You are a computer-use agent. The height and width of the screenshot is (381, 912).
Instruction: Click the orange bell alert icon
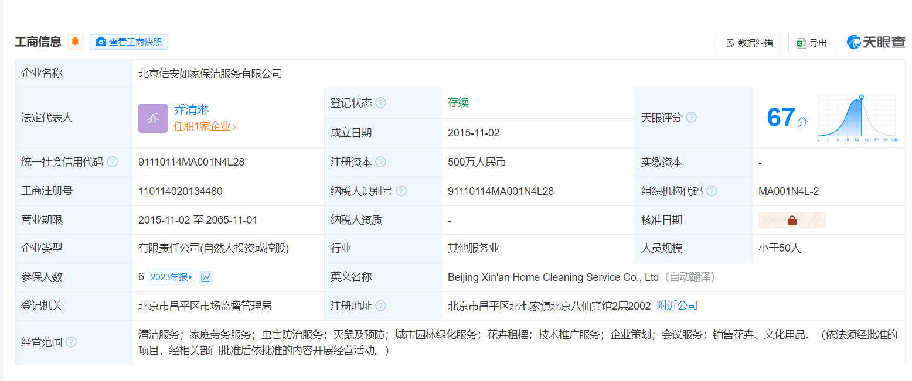coord(75,42)
